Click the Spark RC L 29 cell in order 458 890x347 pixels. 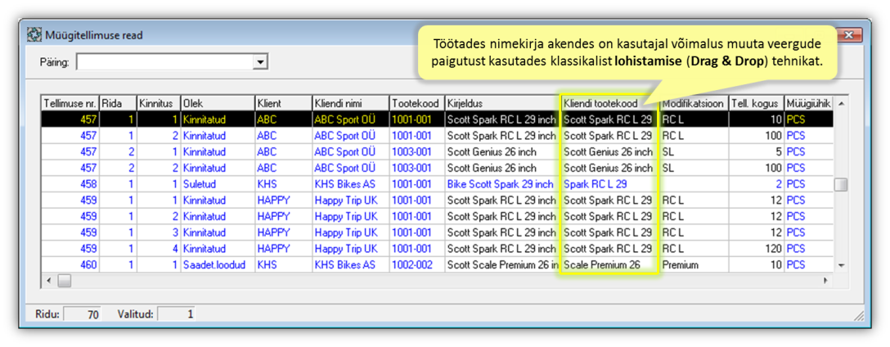(609, 185)
